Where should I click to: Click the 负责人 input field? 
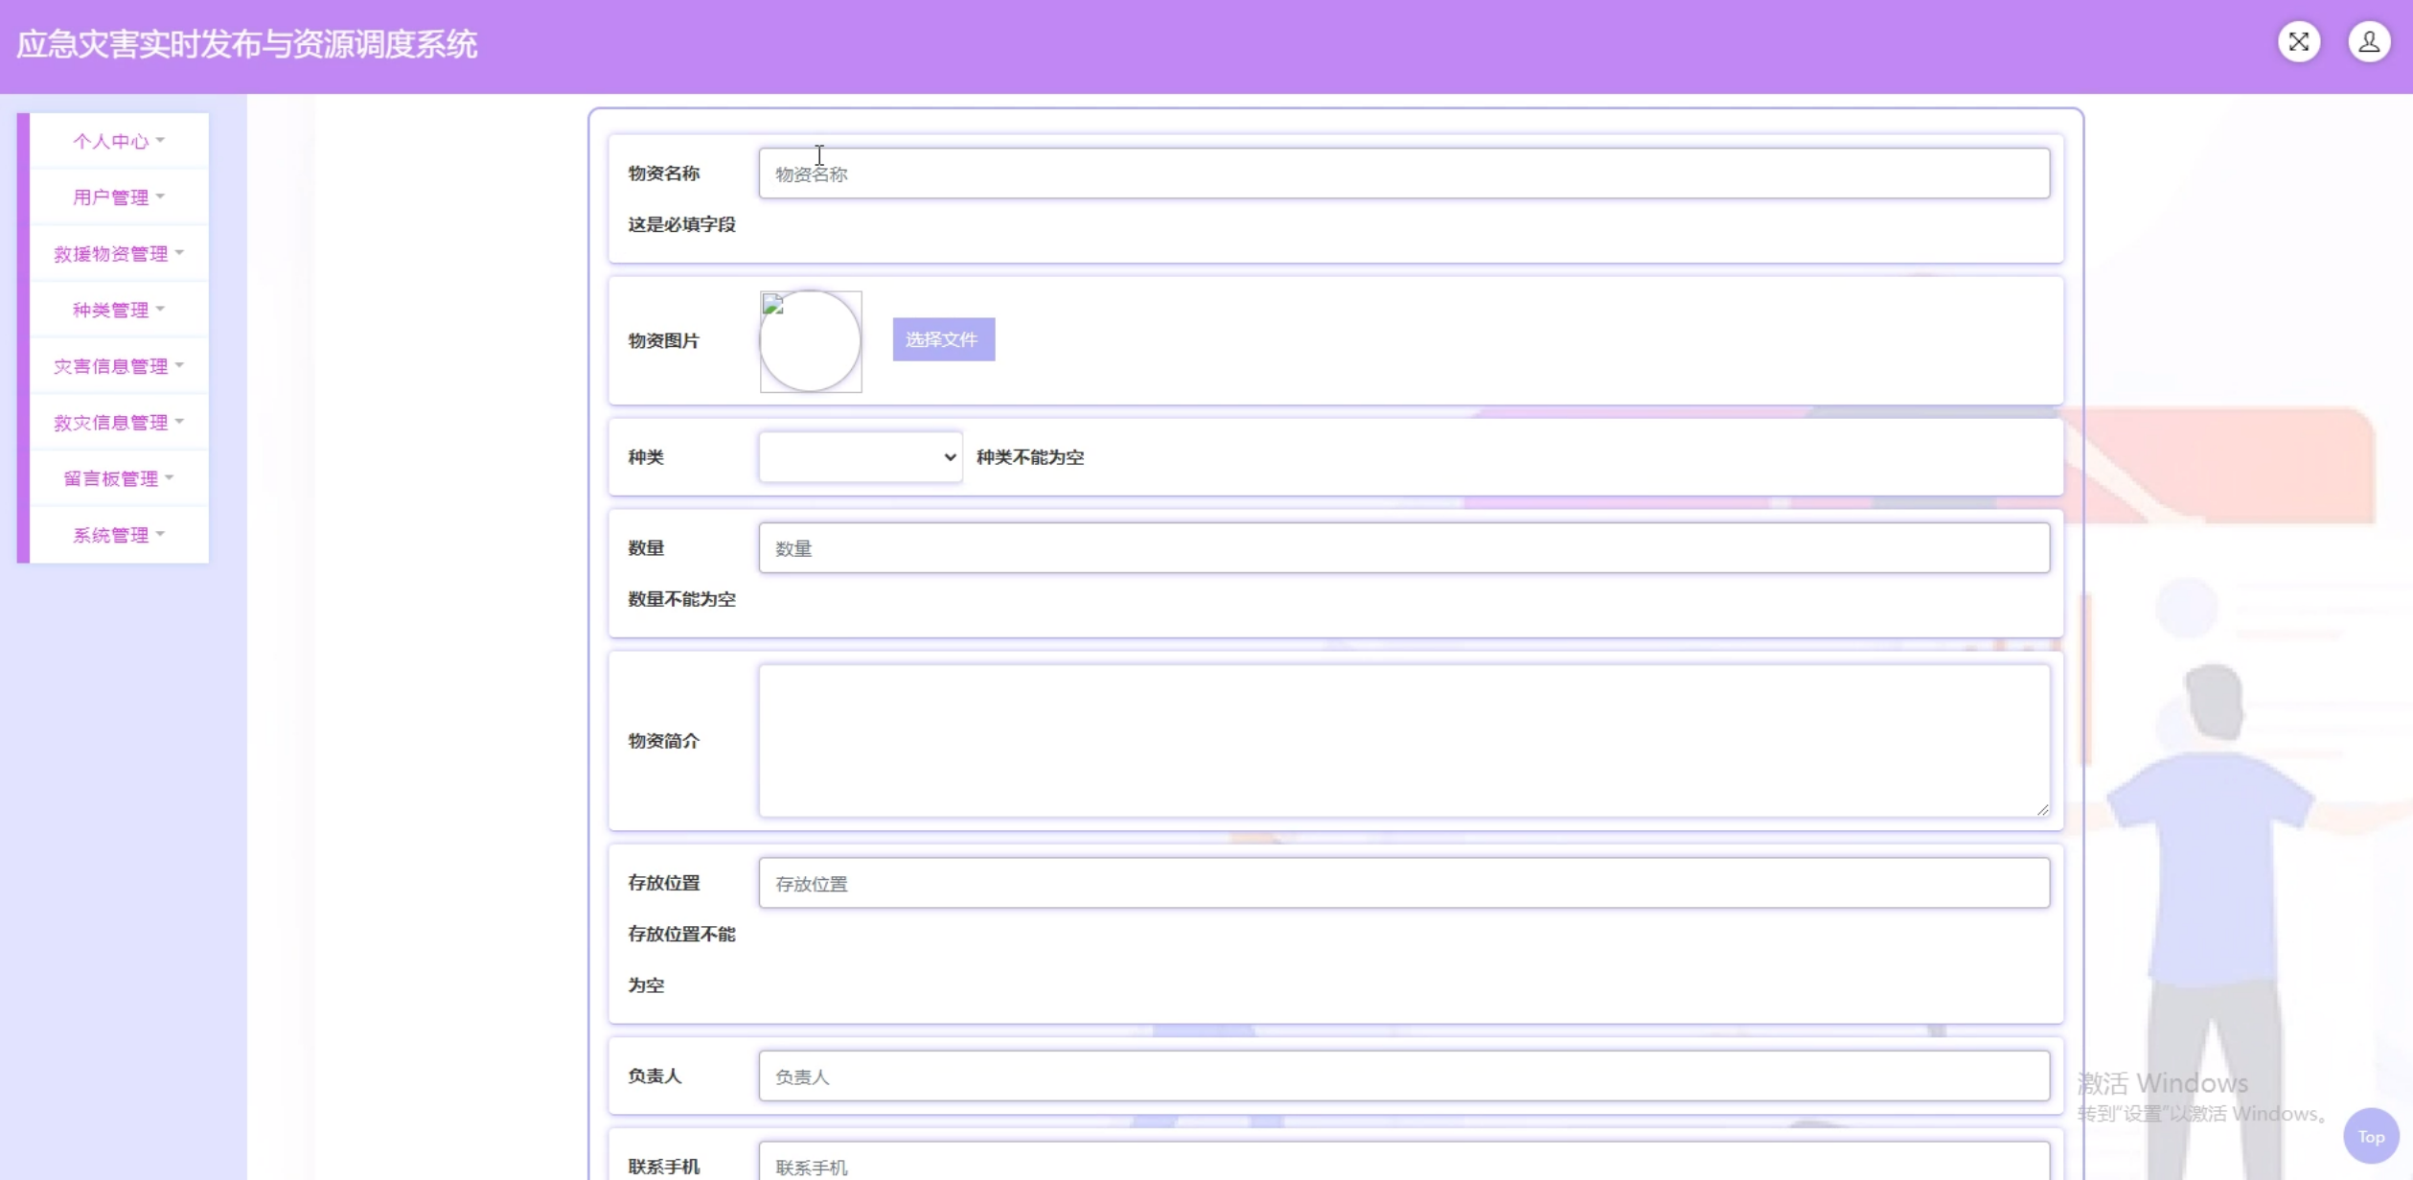[x=1403, y=1076]
